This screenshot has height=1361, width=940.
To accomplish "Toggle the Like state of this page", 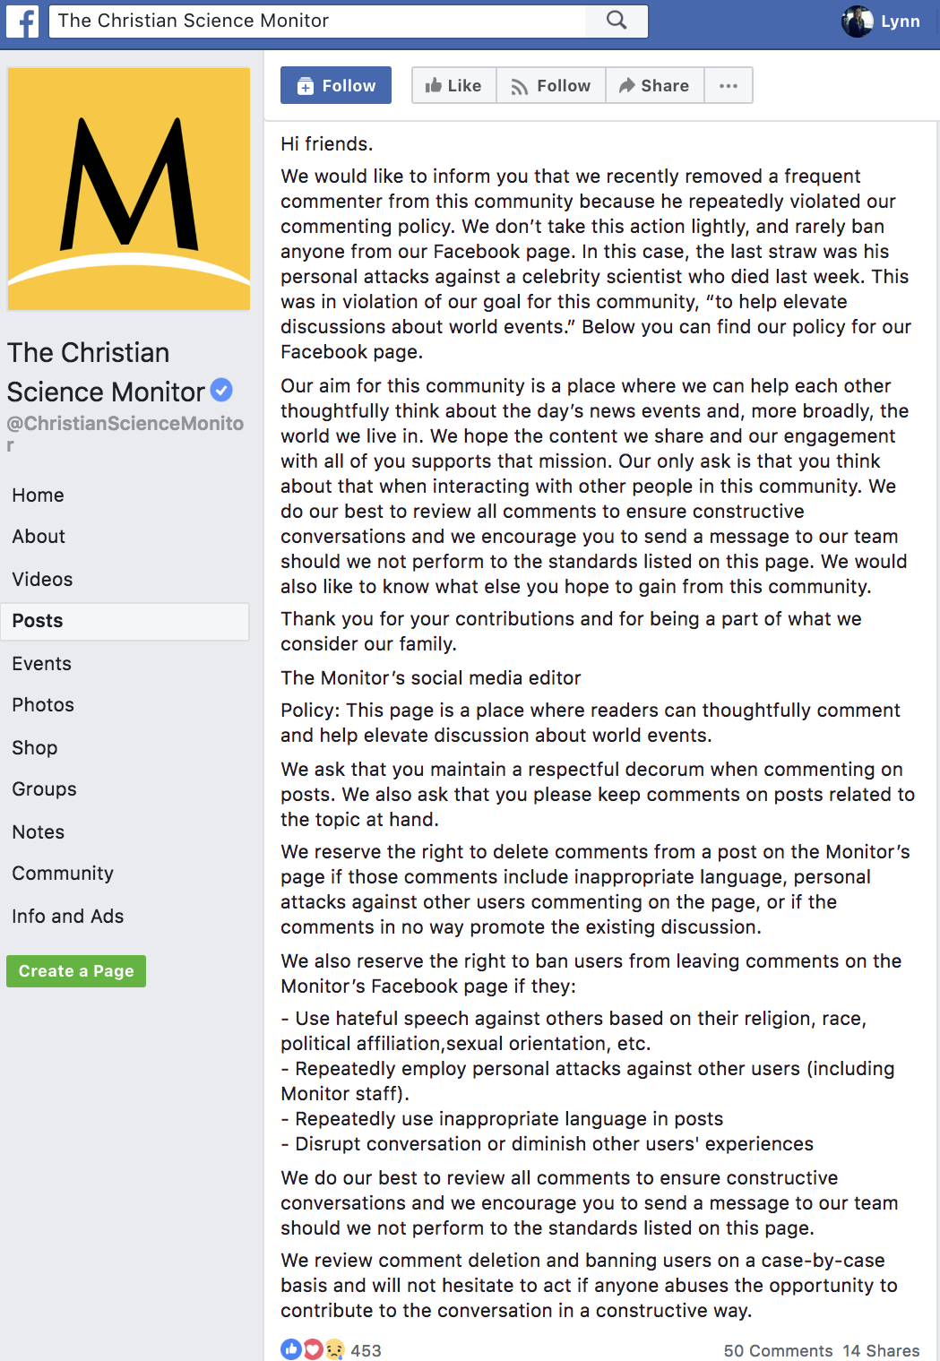I will [x=453, y=85].
